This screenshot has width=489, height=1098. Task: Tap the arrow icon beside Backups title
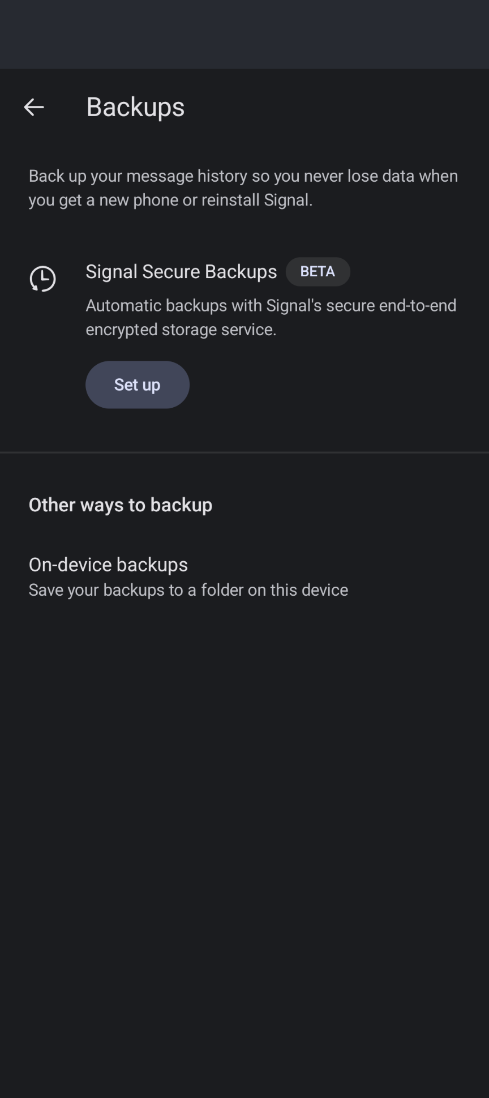click(33, 107)
